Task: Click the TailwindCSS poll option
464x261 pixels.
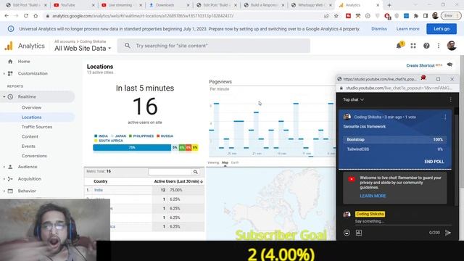Action: pyautogui.click(x=394, y=149)
